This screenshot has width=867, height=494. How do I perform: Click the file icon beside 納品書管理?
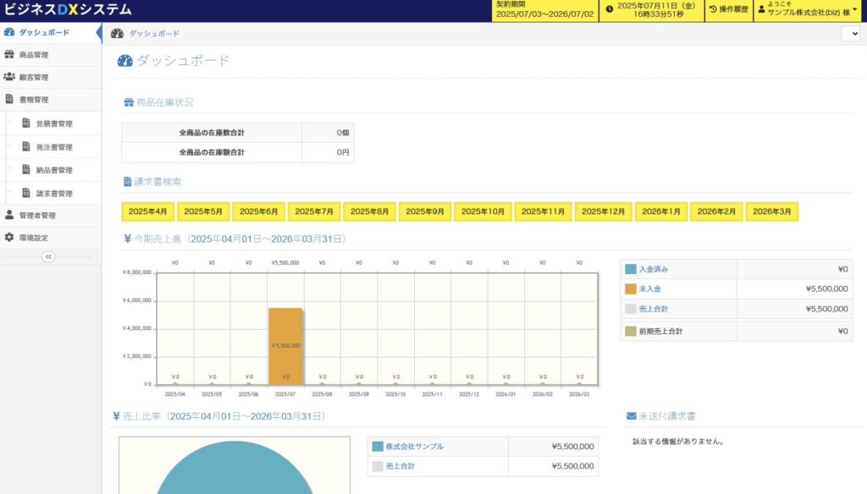26,170
